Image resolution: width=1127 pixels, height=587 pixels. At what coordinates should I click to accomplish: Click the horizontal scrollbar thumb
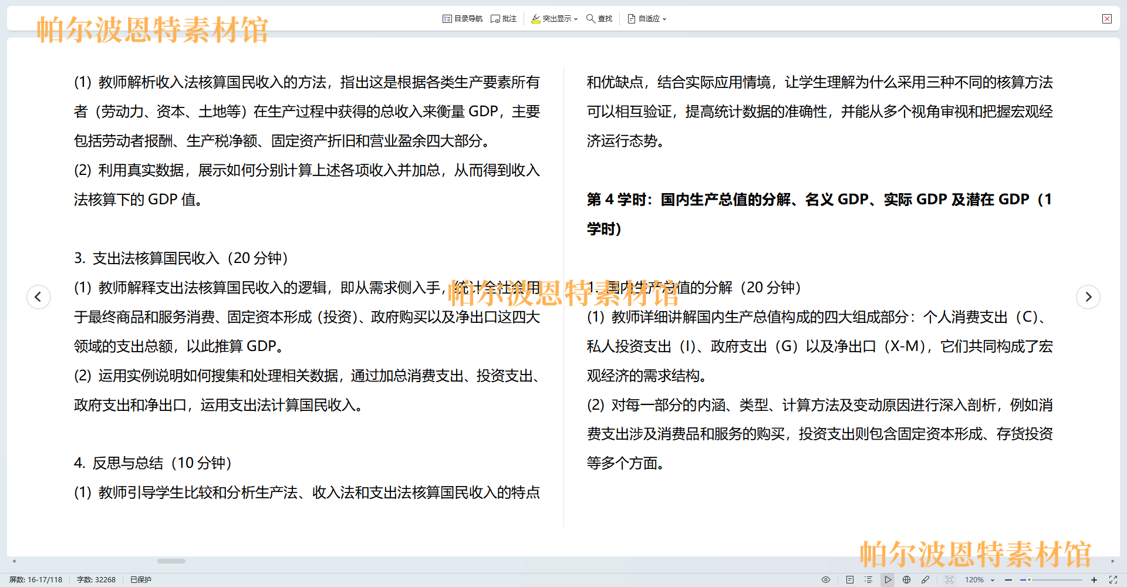point(171,561)
